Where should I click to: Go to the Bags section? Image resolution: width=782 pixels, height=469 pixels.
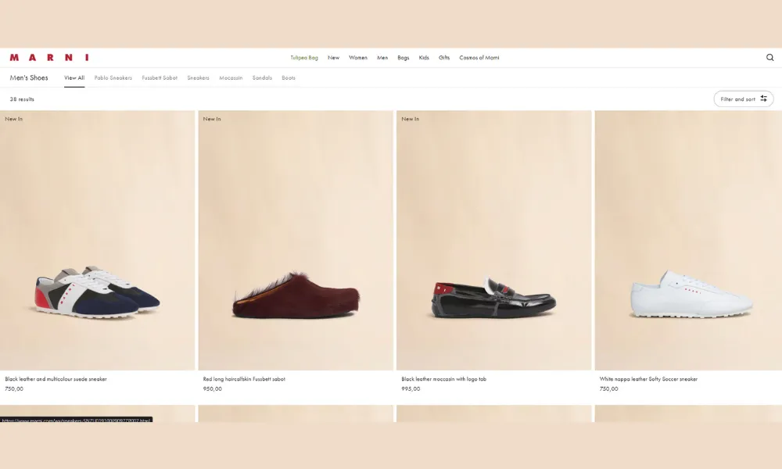(x=404, y=58)
